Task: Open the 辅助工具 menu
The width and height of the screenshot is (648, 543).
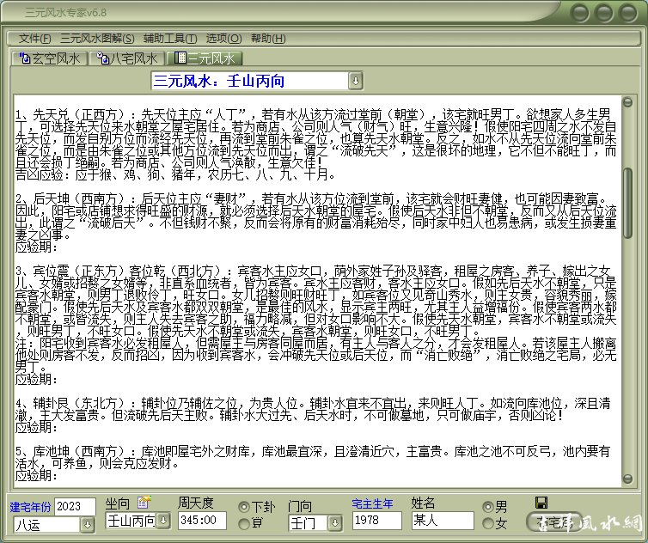Action: pyautogui.click(x=170, y=38)
